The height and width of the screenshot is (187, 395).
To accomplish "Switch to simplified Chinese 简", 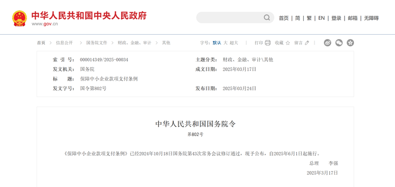I will [x=298, y=18].
